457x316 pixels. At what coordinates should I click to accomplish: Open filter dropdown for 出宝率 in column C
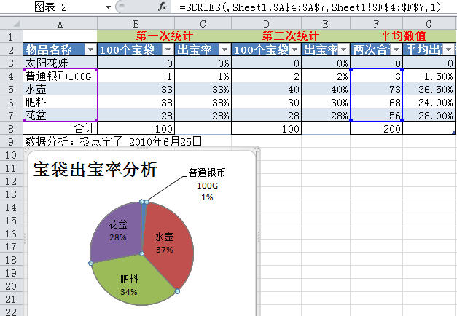tap(224, 50)
